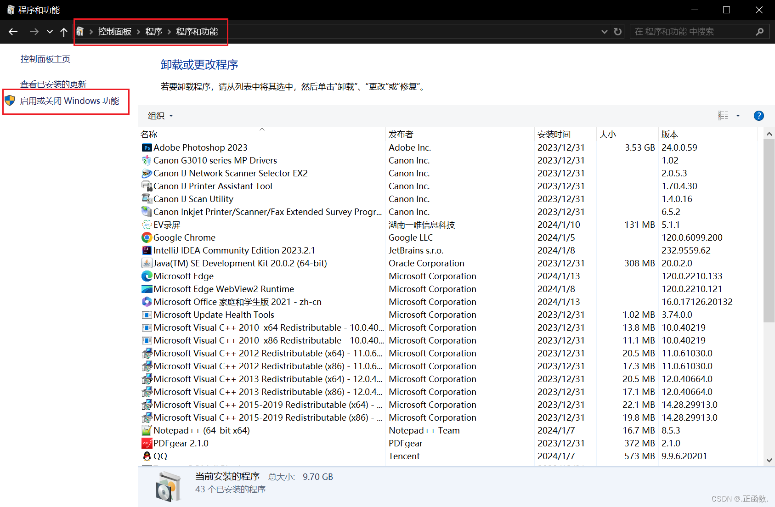Click the Canon IJ Scan Utility icon
Viewport: 775px width, 507px height.
coord(147,199)
